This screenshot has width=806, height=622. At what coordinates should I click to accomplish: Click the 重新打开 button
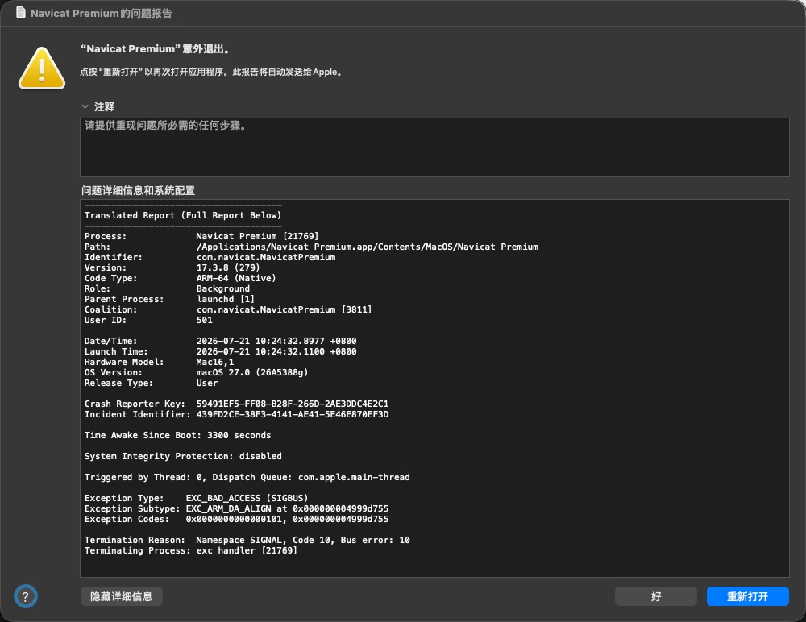click(747, 596)
